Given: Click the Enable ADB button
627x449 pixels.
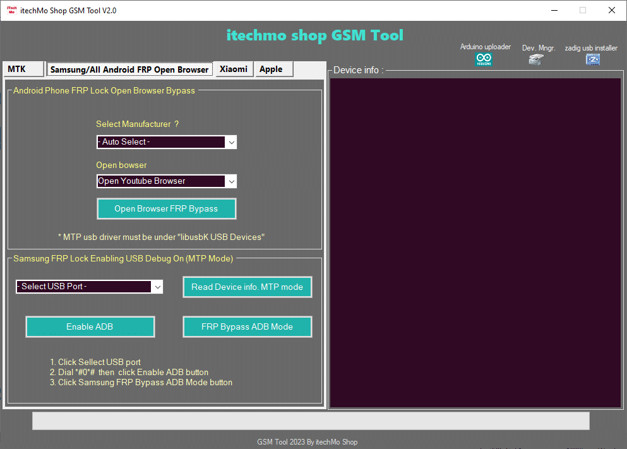Looking at the screenshot, I should click(90, 326).
